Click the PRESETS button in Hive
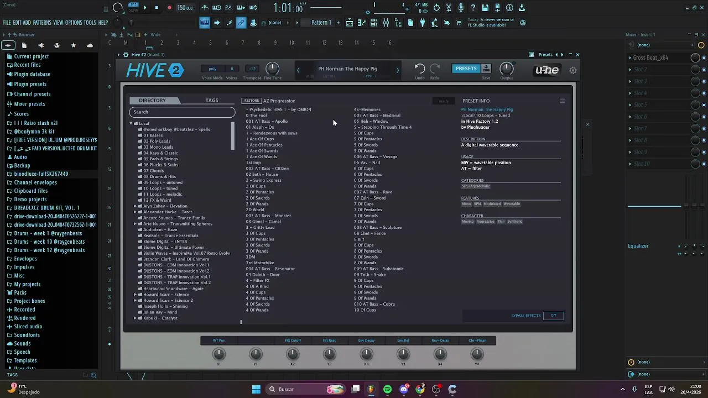The height and width of the screenshot is (398, 708). pyautogui.click(x=466, y=69)
